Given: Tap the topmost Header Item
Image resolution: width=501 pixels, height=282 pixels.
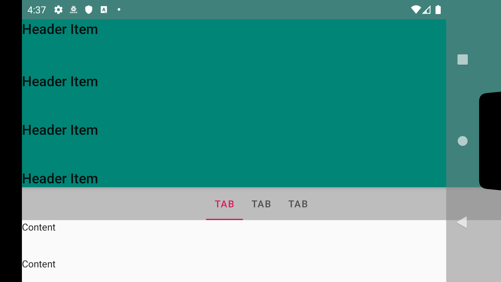Looking at the screenshot, I should pyautogui.click(x=60, y=29).
